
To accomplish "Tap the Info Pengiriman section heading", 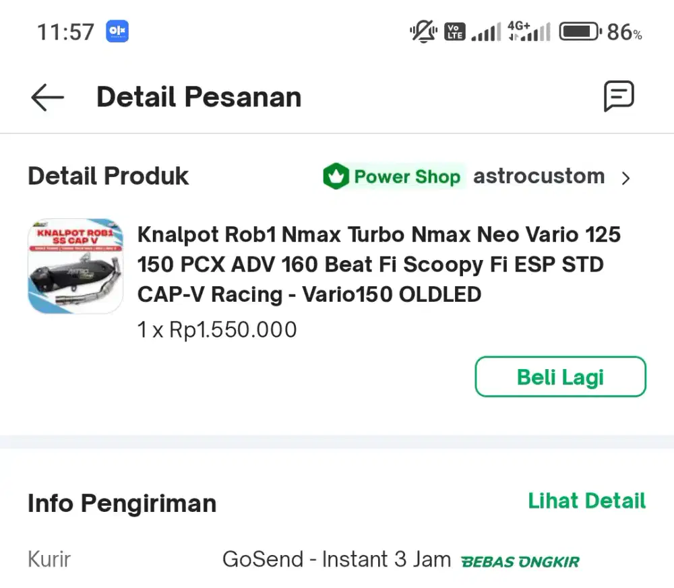I will pos(122,503).
